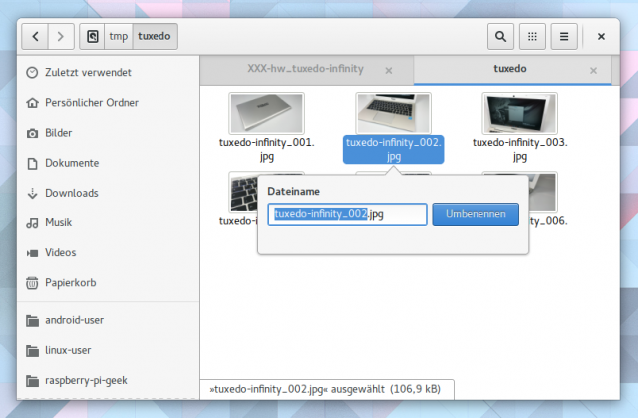The width and height of the screenshot is (638, 418).
Task: Close the XXX-hw_tuxedo-infinity tab
Action: (x=389, y=71)
